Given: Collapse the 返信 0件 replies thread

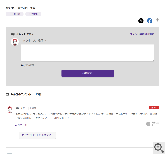Looking at the screenshot, I should coord(21,125).
